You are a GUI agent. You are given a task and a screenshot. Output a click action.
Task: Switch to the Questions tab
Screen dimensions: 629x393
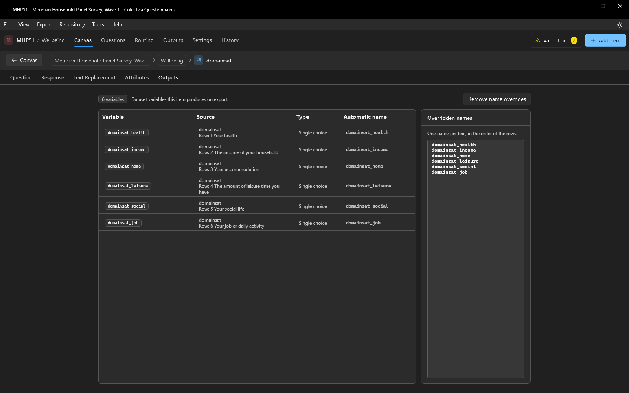113,40
